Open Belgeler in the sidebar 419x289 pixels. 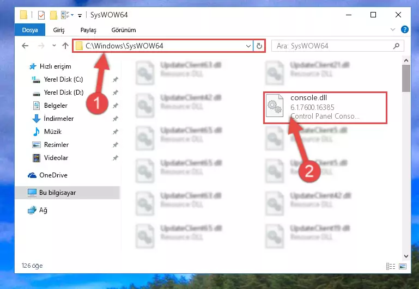(x=50, y=106)
